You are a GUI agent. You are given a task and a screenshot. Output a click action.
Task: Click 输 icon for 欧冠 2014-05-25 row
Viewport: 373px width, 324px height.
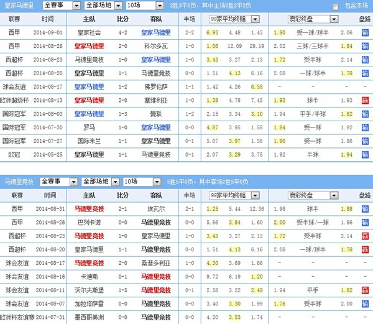click(365, 155)
